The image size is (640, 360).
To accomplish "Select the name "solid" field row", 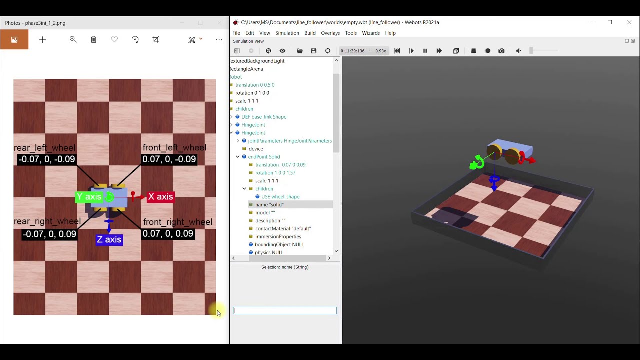I will (290, 205).
